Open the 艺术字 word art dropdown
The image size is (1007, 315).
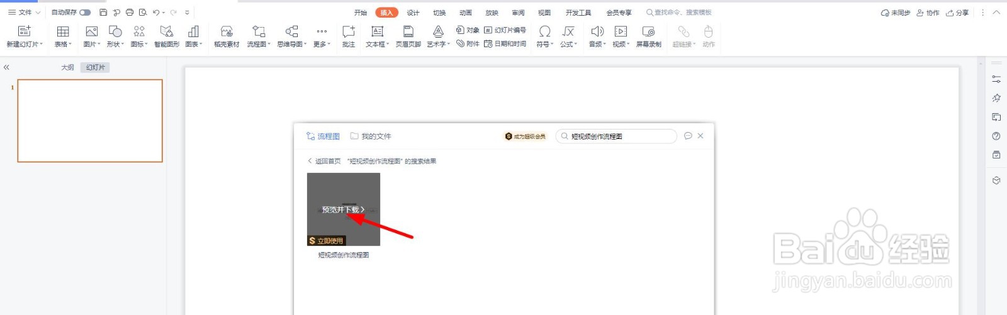(439, 36)
